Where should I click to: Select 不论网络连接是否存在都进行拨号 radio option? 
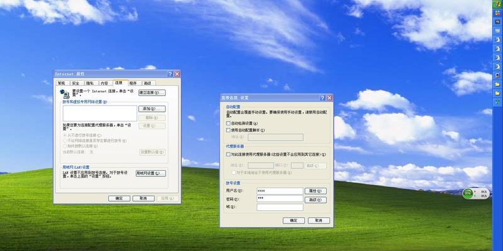(65, 141)
